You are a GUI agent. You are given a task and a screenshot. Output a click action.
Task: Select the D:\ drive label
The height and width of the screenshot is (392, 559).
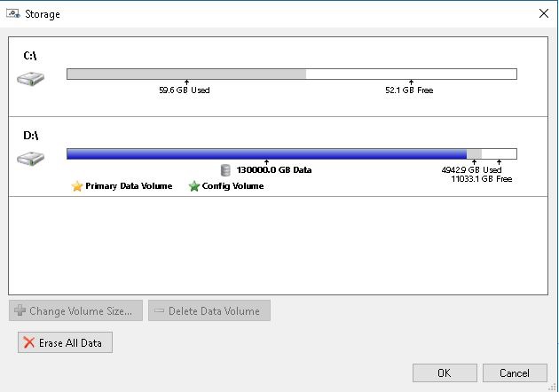click(x=30, y=136)
